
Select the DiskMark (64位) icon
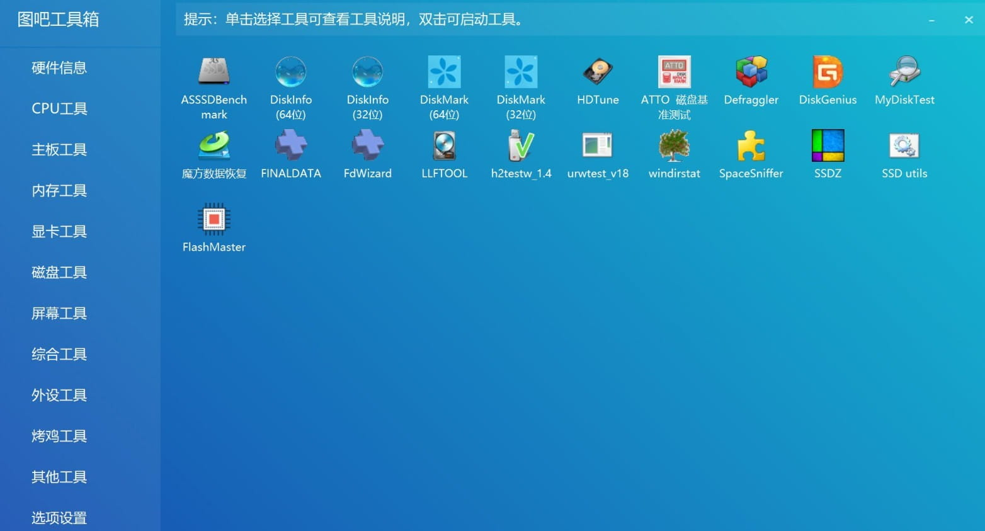click(445, 72)
